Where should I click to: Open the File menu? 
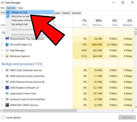tap(2, 8)
